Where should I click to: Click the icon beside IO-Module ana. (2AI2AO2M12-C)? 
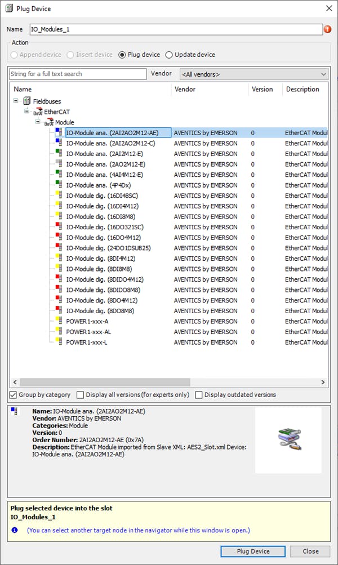coord(59,143)
